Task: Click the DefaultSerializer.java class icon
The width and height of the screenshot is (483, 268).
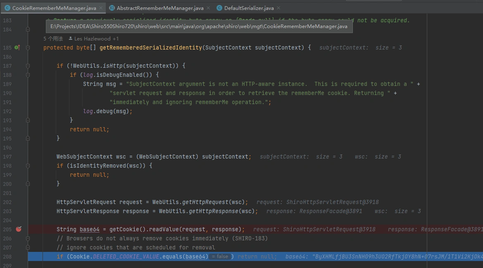Action: tap(219, 8)
